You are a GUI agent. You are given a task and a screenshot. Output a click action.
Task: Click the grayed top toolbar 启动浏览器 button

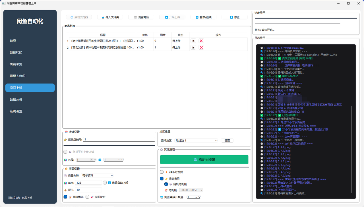(79, 17)
